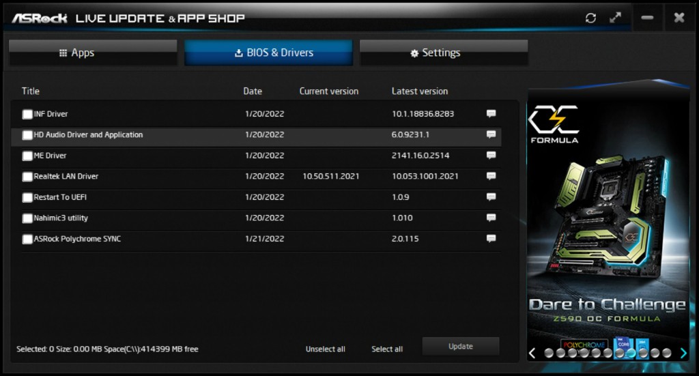Tick the ME Driver checkbox
This screenshot has width=699, height=376.
tap(27, 156)
